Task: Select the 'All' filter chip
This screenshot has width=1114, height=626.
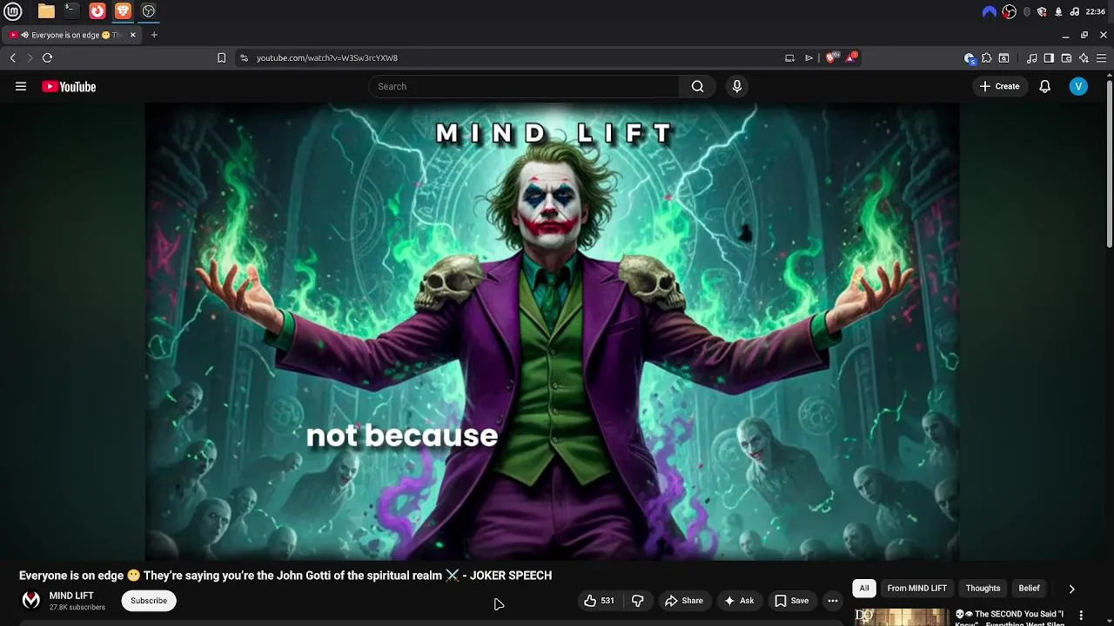Action: [x=864, y=589]
